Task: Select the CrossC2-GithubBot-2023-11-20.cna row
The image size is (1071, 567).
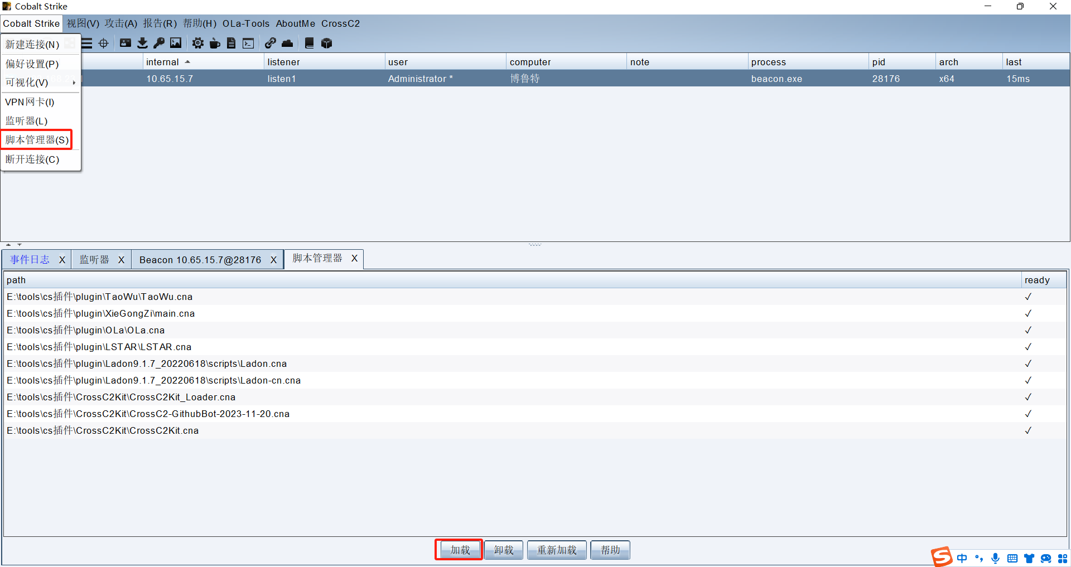Action: click(535, 414)
